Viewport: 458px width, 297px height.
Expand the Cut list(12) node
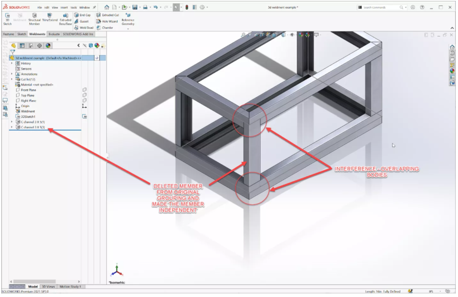(12, 80)
